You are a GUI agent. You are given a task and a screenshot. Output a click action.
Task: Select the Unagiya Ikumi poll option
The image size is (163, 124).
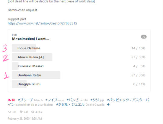78,84
